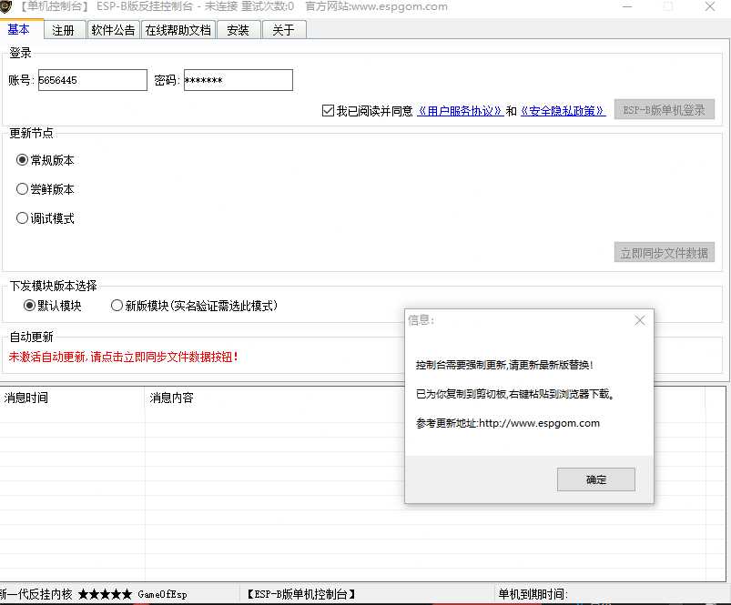Select the 尝鲜版本 update node

[x=22, y=189]
